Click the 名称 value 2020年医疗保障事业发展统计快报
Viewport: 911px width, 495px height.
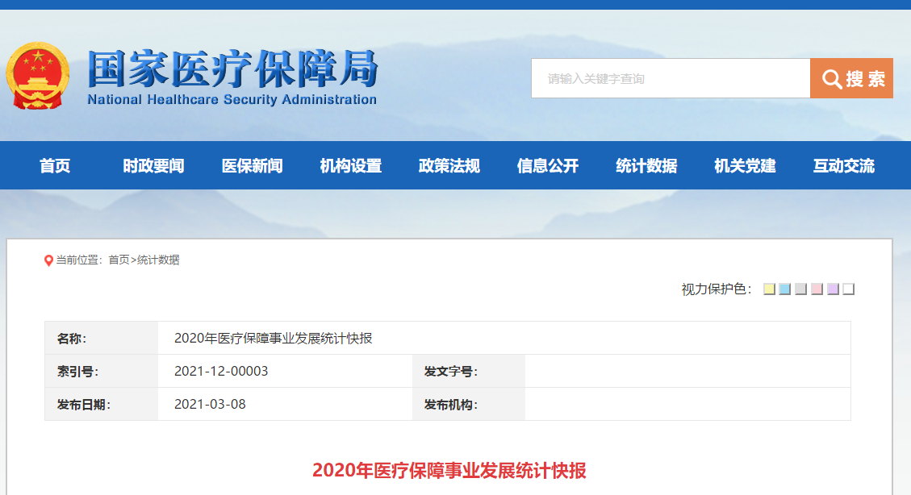point(273,339)
